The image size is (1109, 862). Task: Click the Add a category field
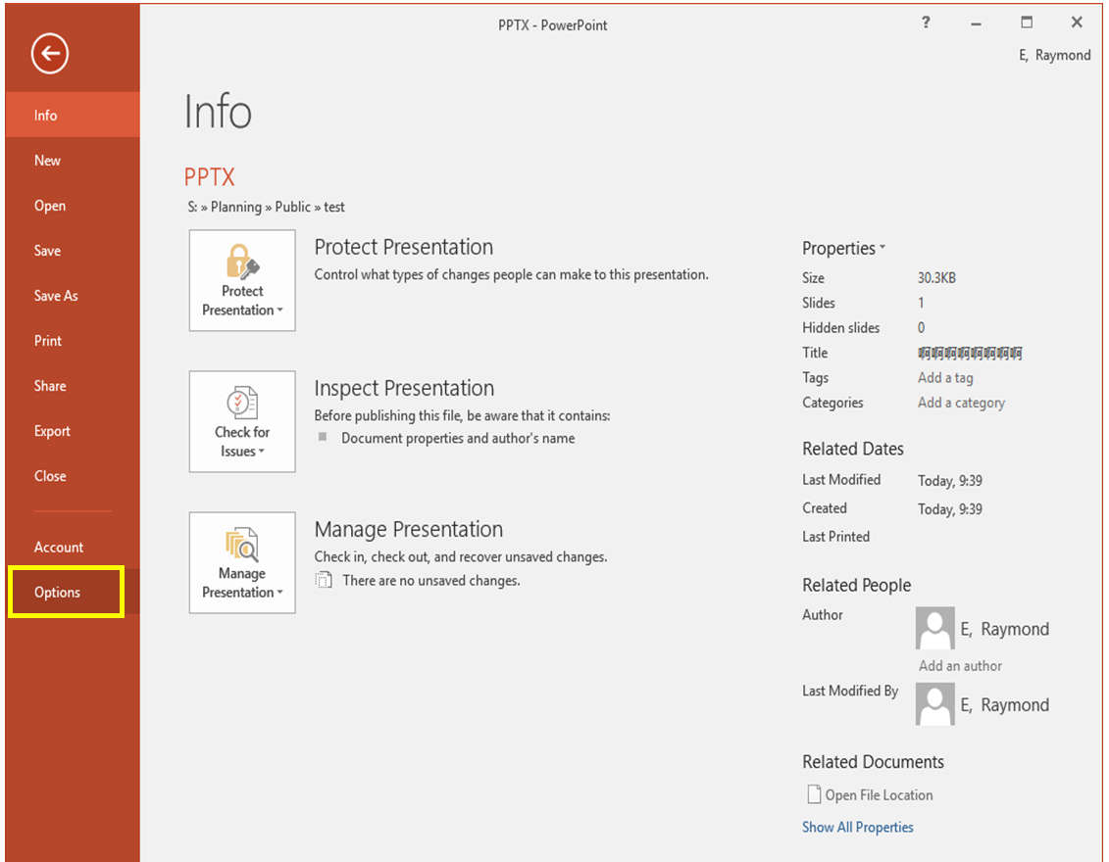tap(961, 403)
